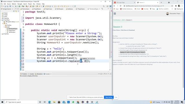
Task: Open a new Chrome tab
Action: (161, 3)
